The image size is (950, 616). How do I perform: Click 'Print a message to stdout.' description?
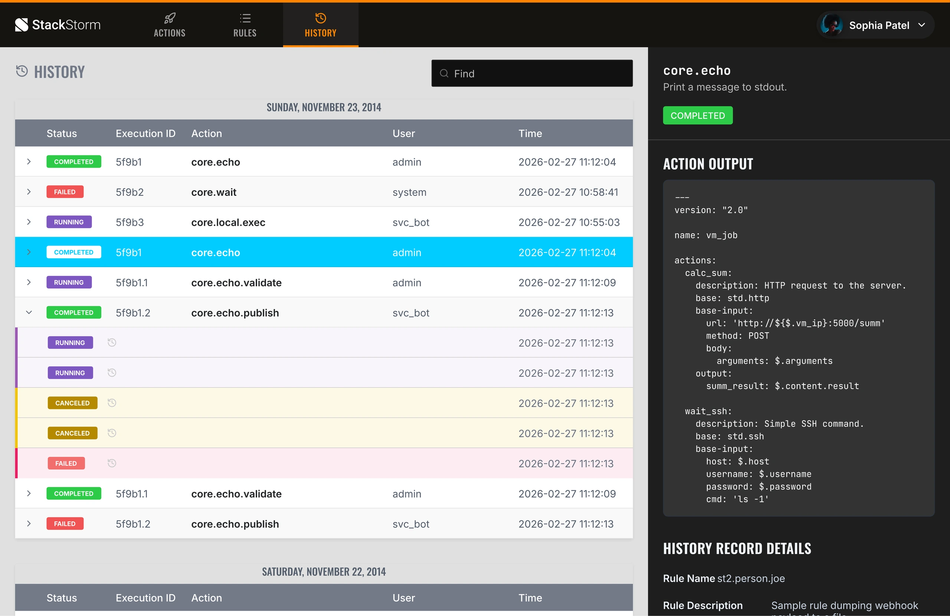coord(725,87)
